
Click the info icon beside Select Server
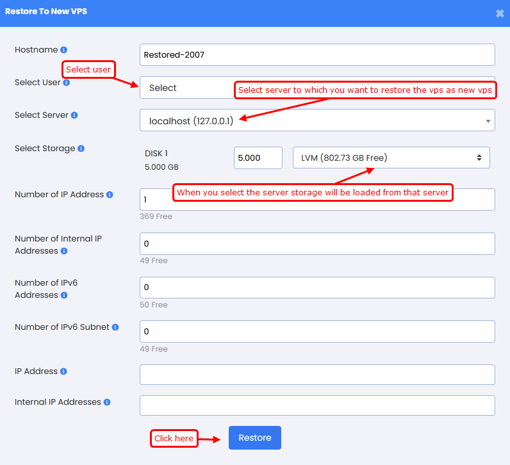[x=74, y=115]
